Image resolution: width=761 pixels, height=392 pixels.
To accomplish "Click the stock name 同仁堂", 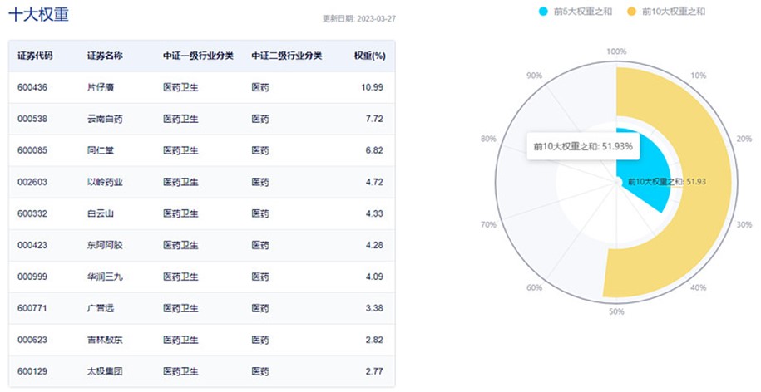I will tap(101, 150).
